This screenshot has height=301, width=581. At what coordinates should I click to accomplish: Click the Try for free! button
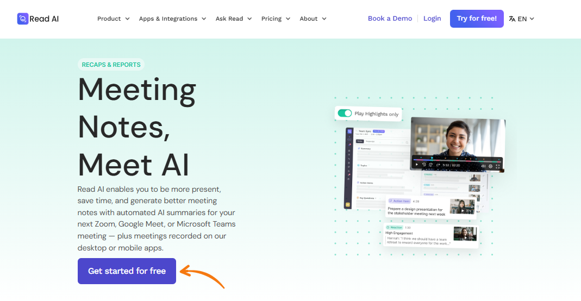tap(477, 18)
